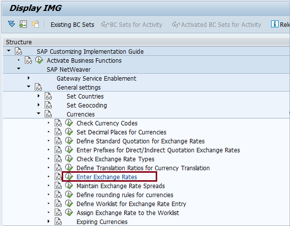The width and height of the screenshot is (290, 226).
Task: Click execute icon for Maintain Exchange Rate Spreads
Action: click(69, 186)
